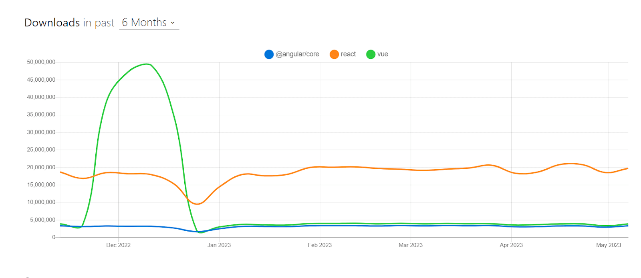Viewport: 641px width, 278px height.
Task: Toggle the react series via its legend label
Action: pos(348,54)
